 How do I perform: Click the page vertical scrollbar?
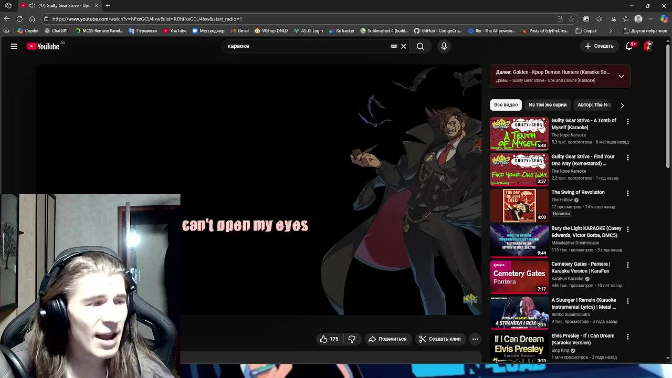pyautogui.click(x=668, y=105)
